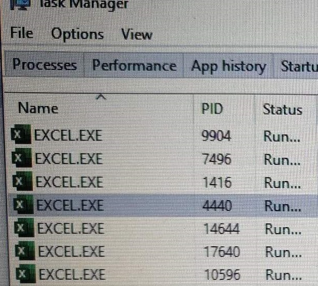Image resolution: width=318 pixels, height=286 pixels.
Task: Click the PID value 10596
Action: [223, 275]
